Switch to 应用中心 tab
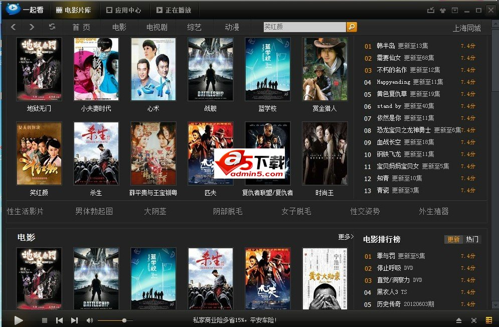This screenshot has width=499, height=327. (x=123, y=10)
